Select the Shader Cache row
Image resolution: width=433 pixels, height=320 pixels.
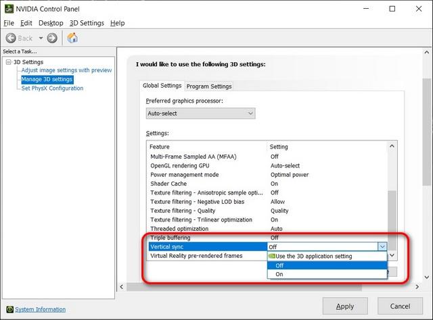(267, 184)
